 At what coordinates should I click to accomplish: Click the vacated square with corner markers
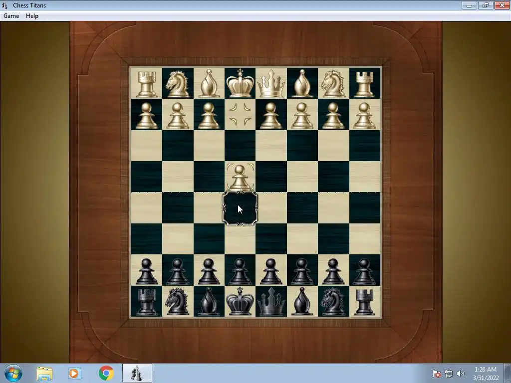[x=240, y=114]
